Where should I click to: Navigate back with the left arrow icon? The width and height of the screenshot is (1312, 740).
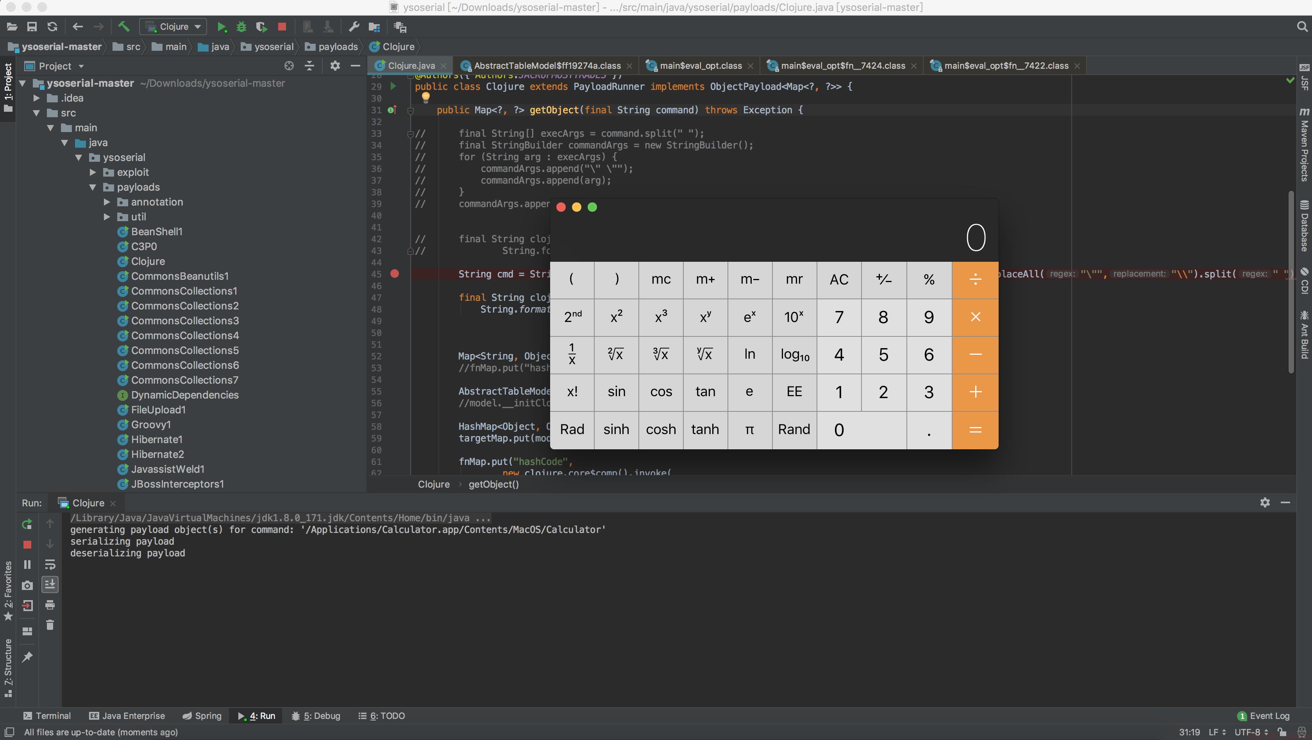tap(77, 27)
